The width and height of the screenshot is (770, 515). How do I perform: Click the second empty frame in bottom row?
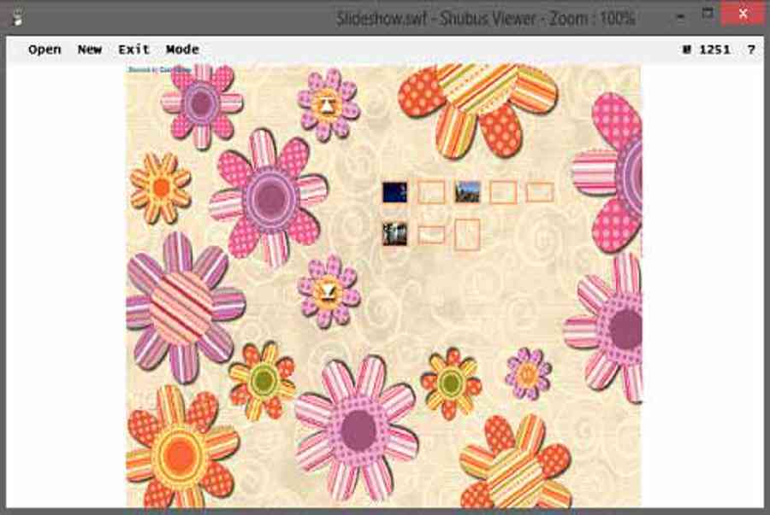pos(431,234)
